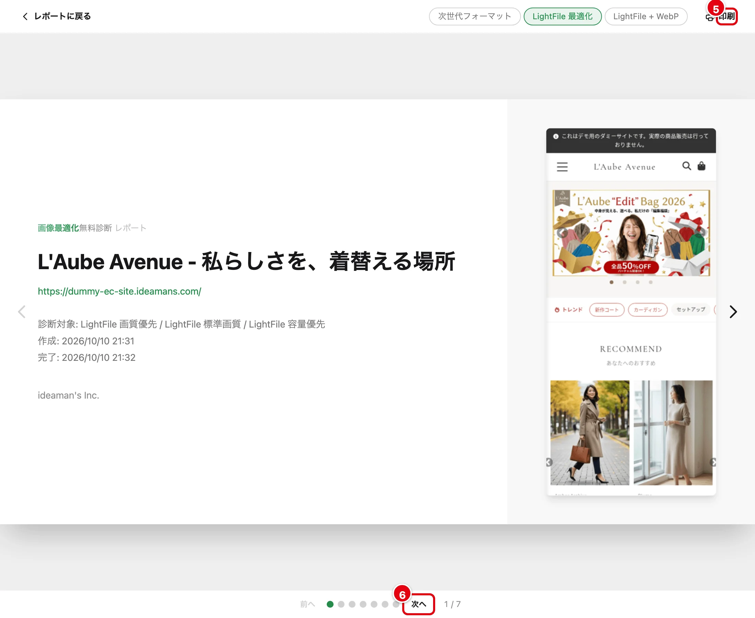Jump to slide six pagination dot
755x618 pixels.
pos(385,604)
